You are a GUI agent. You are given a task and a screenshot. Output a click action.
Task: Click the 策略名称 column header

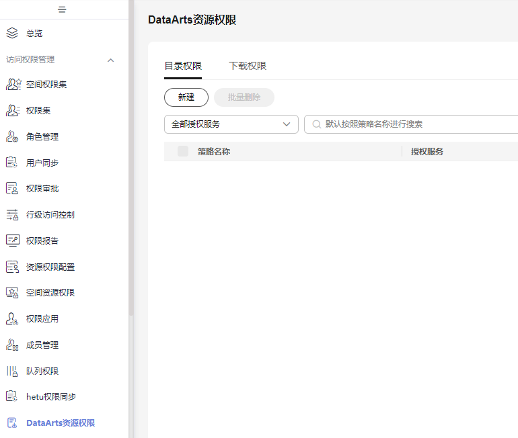click(214, 151)
